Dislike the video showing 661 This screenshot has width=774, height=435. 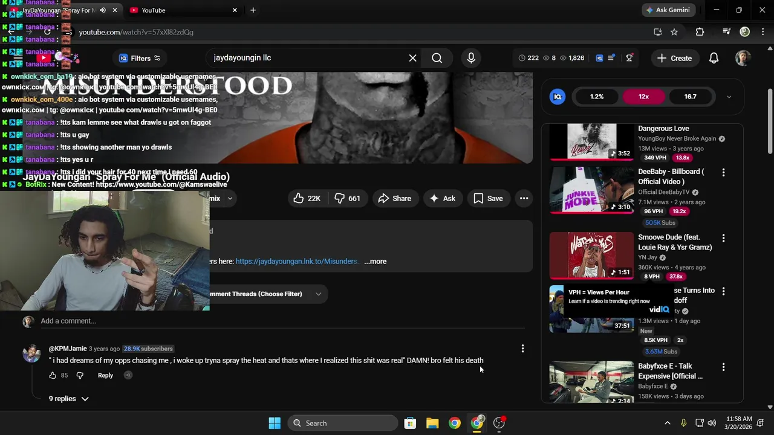348,198
